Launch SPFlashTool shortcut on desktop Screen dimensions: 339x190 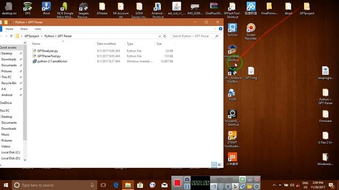pos(233,10)
